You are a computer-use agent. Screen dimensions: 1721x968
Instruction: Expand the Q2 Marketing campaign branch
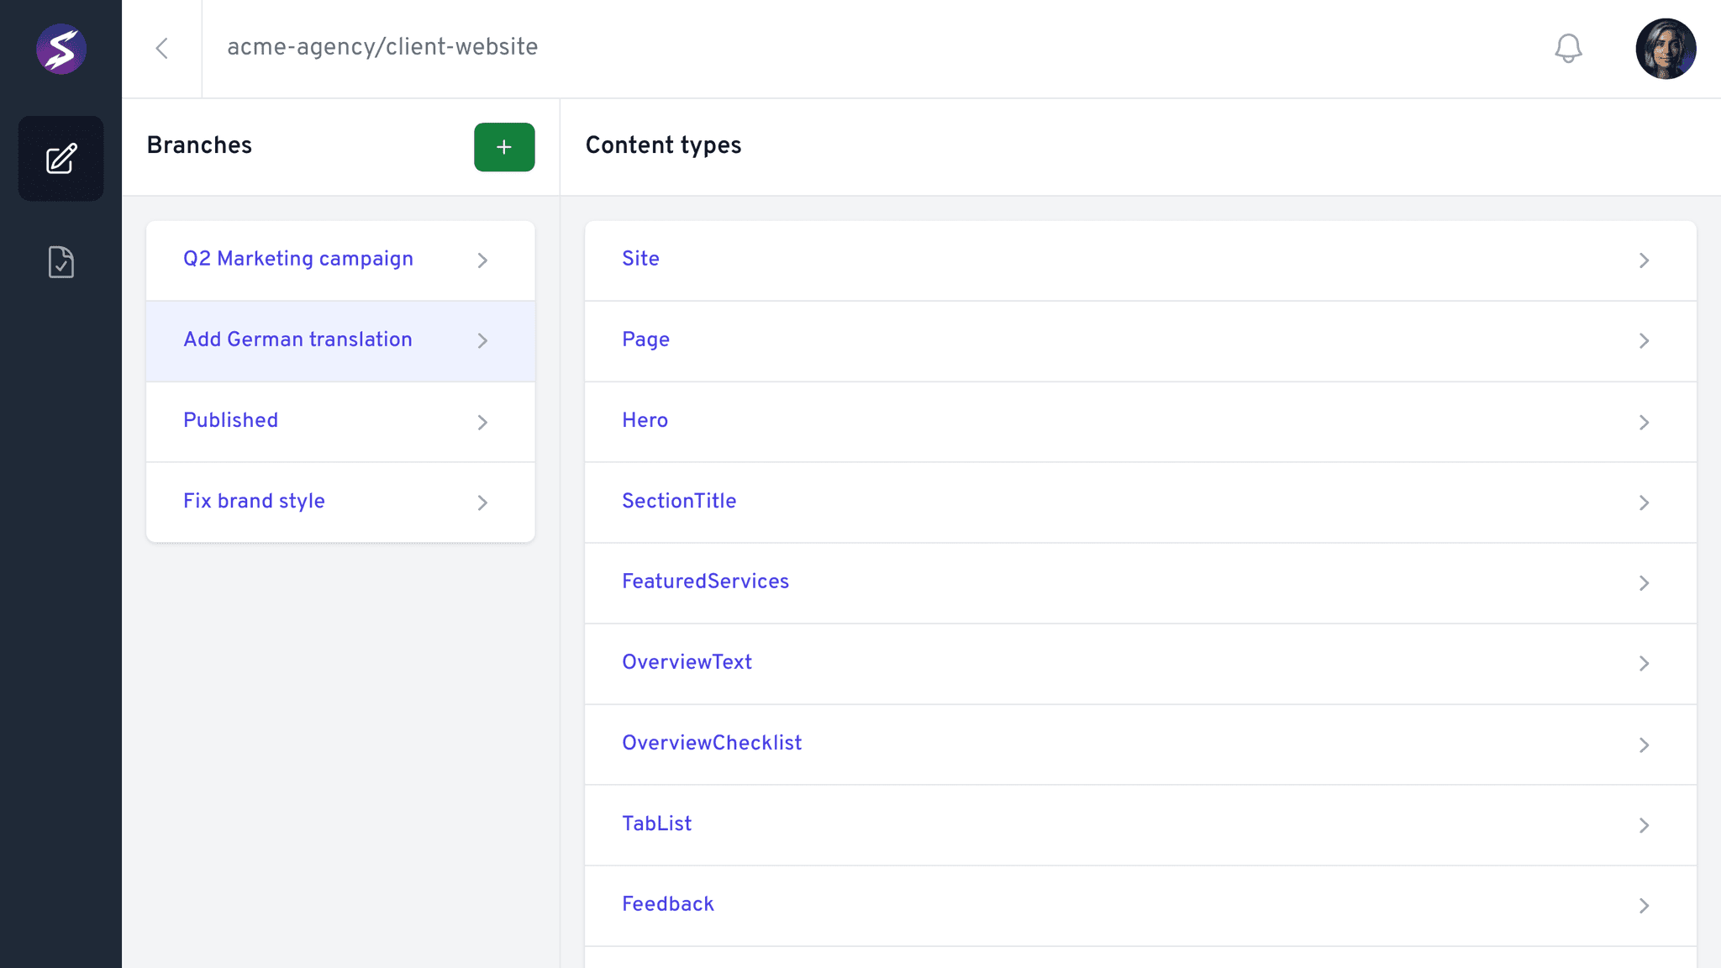pyautogui.click(x=482, y=260)
